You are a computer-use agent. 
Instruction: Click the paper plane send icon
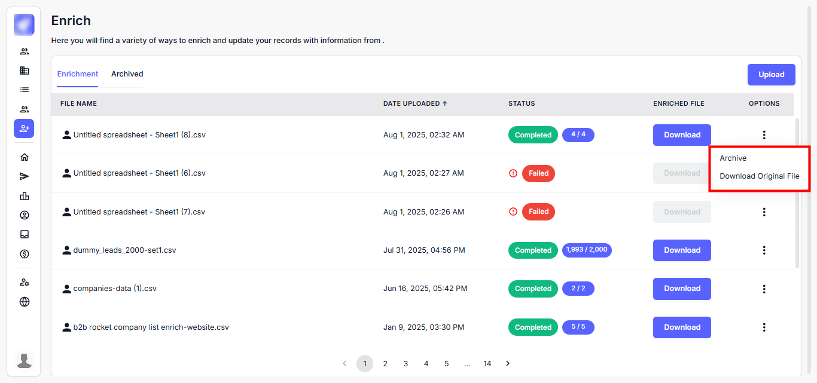pyautogui.click(x=25, y=176)
